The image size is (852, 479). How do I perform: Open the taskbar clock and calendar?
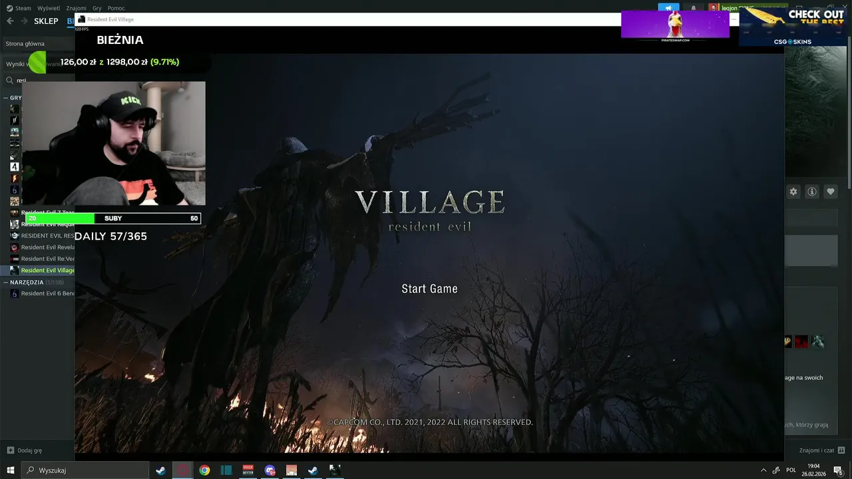coord(813,470)
